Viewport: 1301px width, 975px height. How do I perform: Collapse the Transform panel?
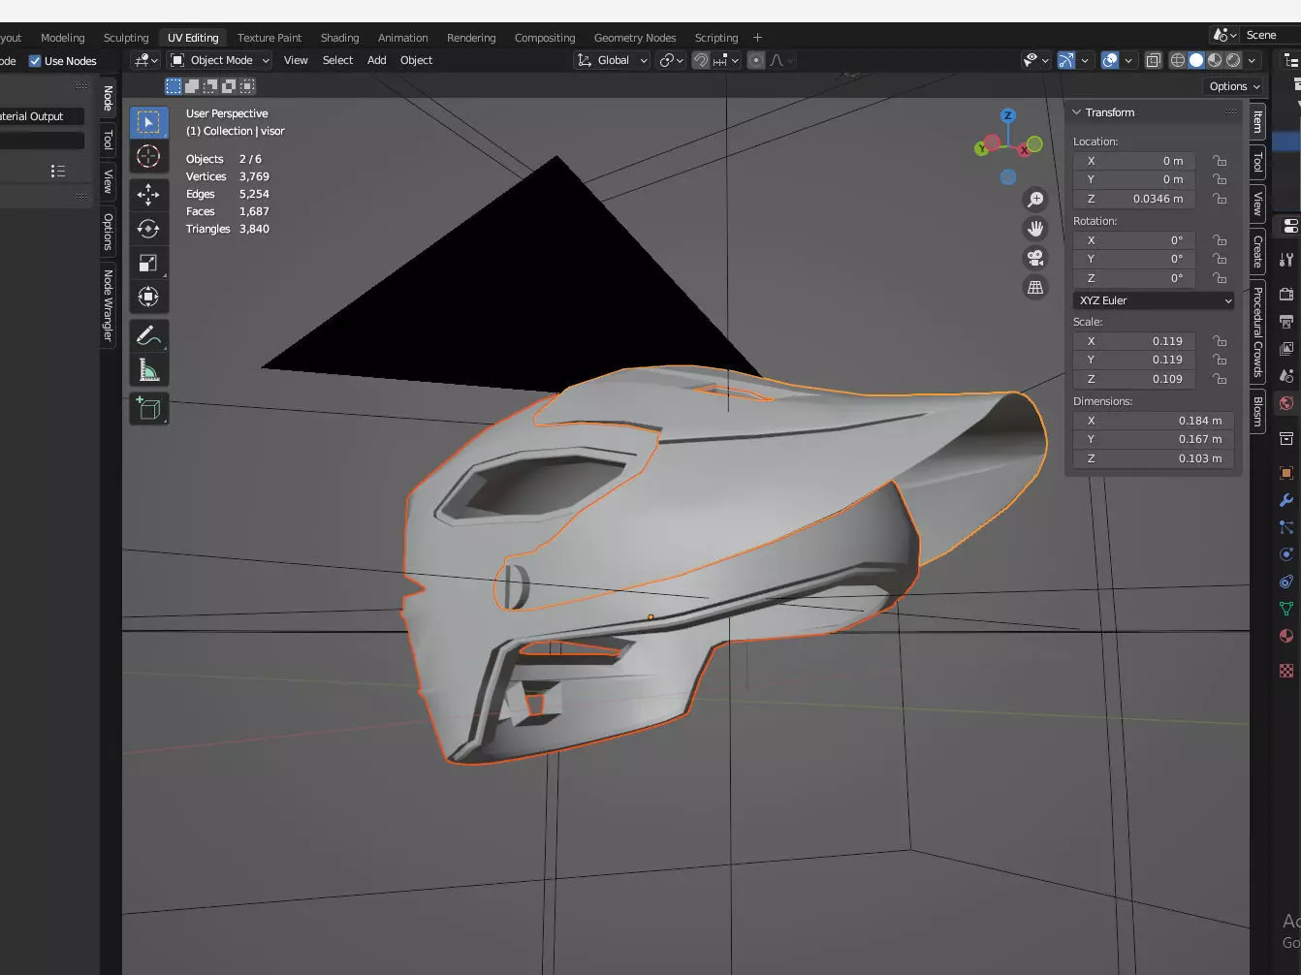tap(1076, 112)
